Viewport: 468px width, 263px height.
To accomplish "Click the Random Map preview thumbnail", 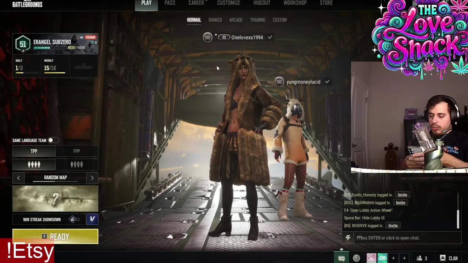I will click(x=56, y=199).
